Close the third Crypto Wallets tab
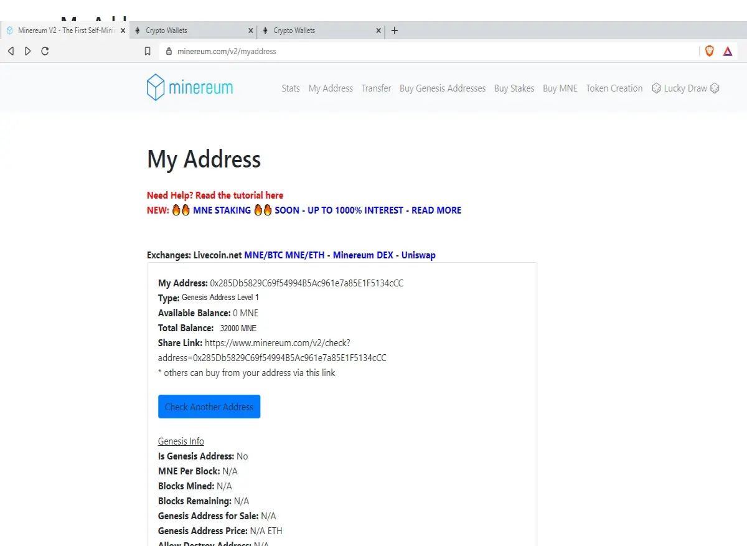 [x=378, y=31]
